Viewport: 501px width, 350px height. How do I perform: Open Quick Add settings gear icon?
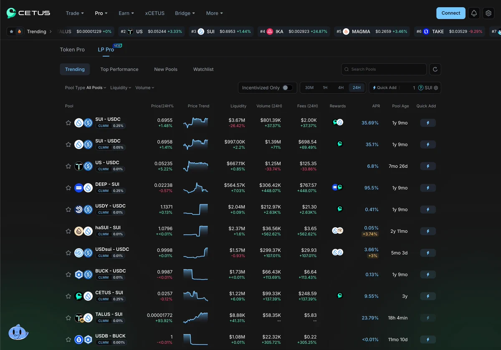tap(436, 88)
